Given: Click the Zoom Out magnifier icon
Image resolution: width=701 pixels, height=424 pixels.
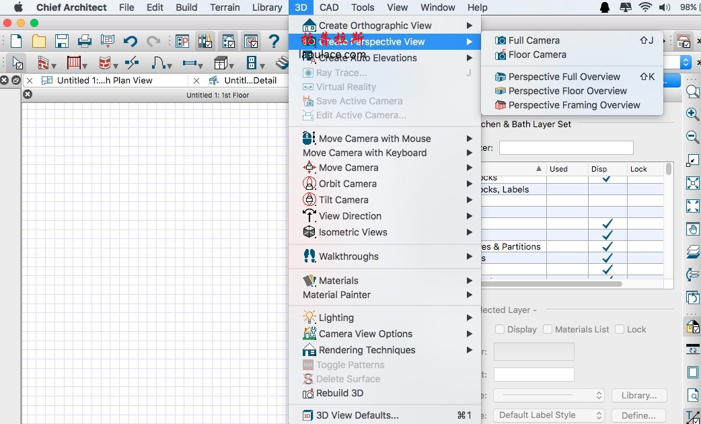Looking at the screenshot, I should coord(692,137).
